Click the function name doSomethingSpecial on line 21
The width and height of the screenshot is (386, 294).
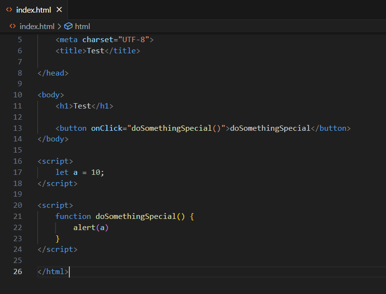click(135, 217)
